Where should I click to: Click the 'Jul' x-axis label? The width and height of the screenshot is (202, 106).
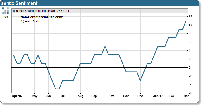coord(63,96)
